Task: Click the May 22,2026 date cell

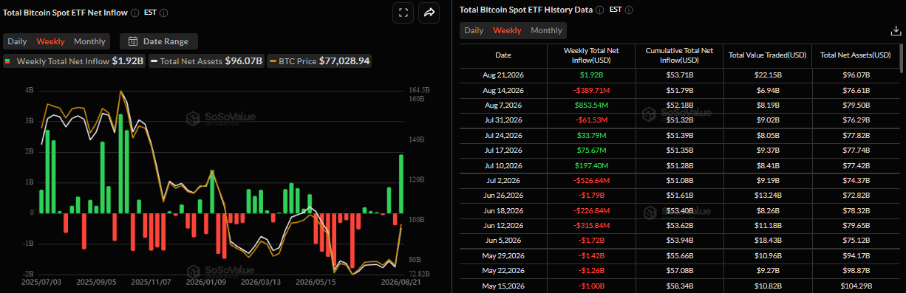Action: tap(503, 271)
